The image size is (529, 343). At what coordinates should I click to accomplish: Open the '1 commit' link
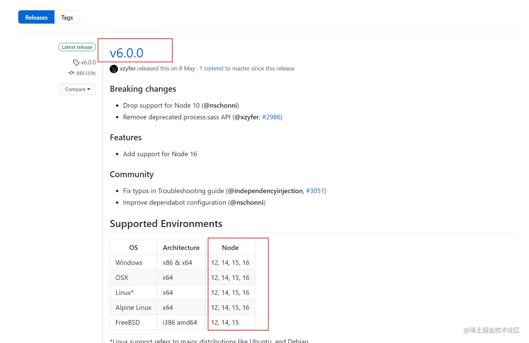click(211, 69)
